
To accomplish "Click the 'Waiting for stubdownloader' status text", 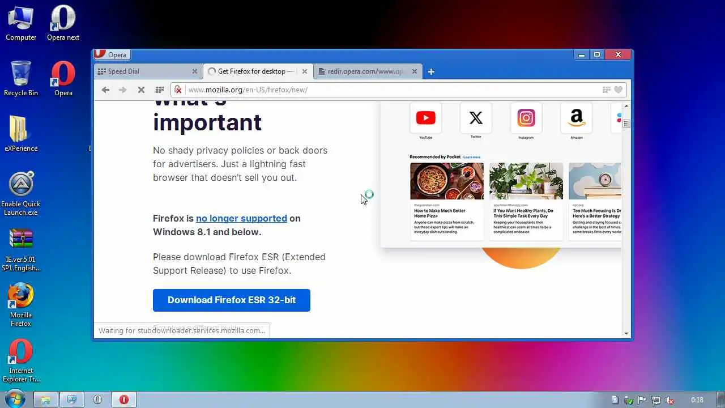I will [182, 330].
